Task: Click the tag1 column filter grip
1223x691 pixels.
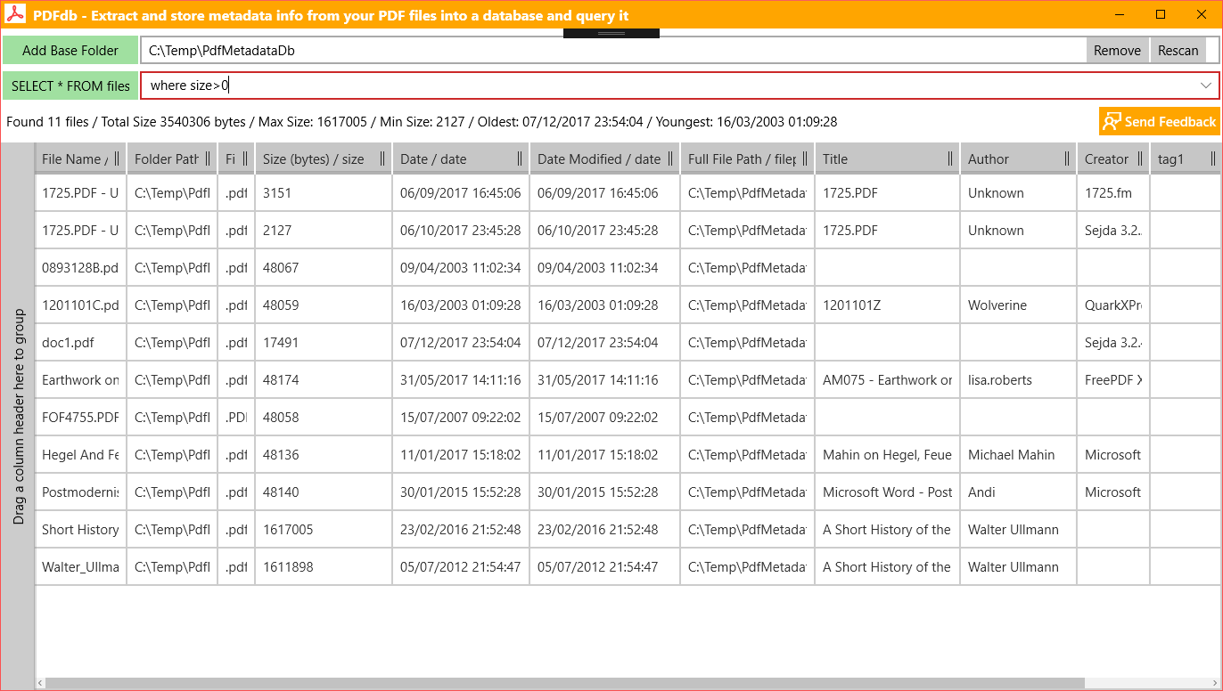Action: [x=1213, y=159]
